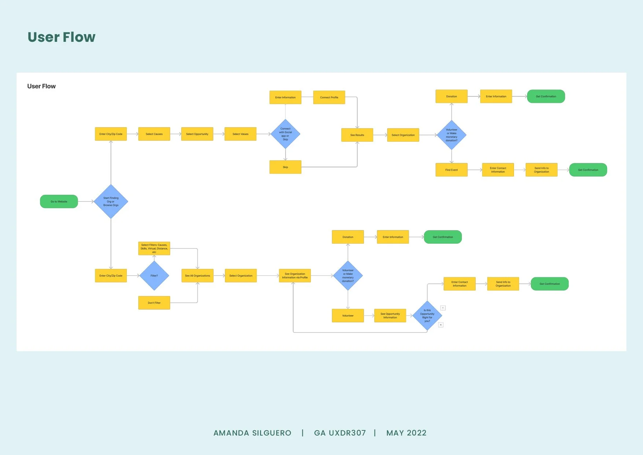Click Enter Contact Information box after Find Event
The image size is (643, 455).
click(x=498, y=170)
